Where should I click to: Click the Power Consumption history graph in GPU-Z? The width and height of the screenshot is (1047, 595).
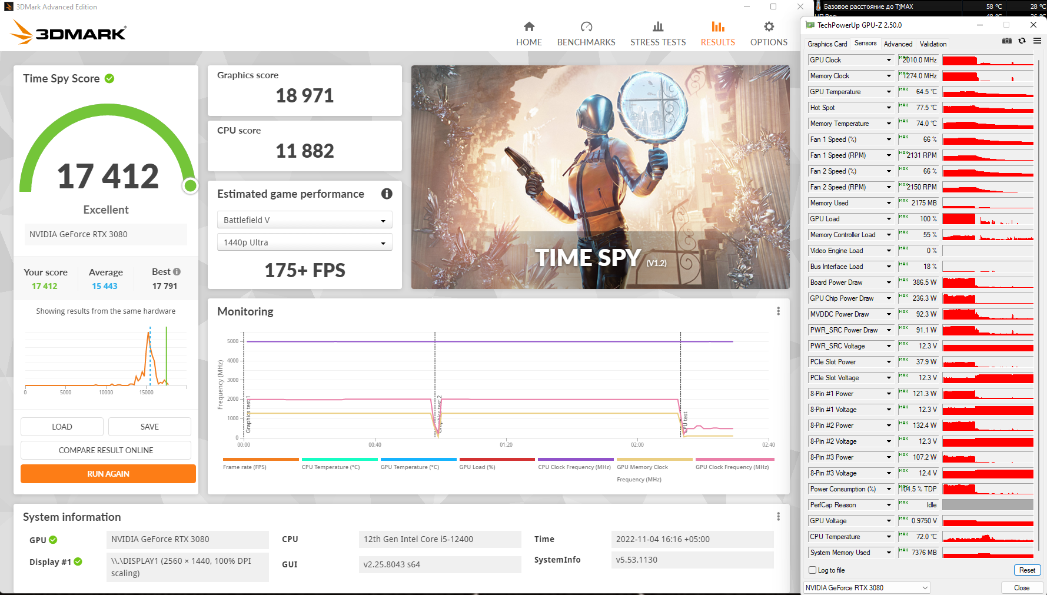pyautogui.click(x=988, y=489)
